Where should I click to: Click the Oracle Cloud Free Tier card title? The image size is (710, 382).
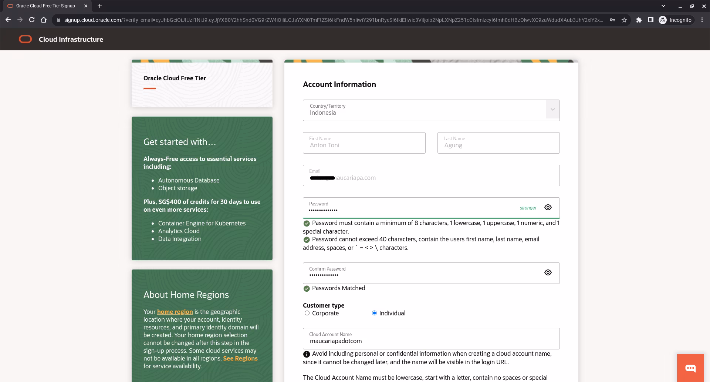point(175,78)
